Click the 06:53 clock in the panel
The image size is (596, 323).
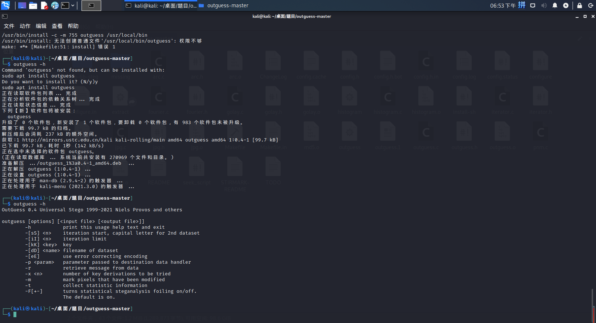point(503,5)
